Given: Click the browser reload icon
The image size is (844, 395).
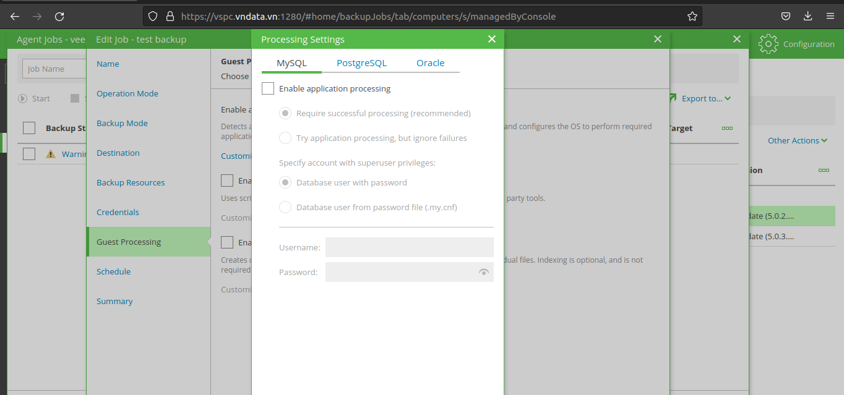Looking at the screenshot, I should pyautogui.click(x=59, y=17).
